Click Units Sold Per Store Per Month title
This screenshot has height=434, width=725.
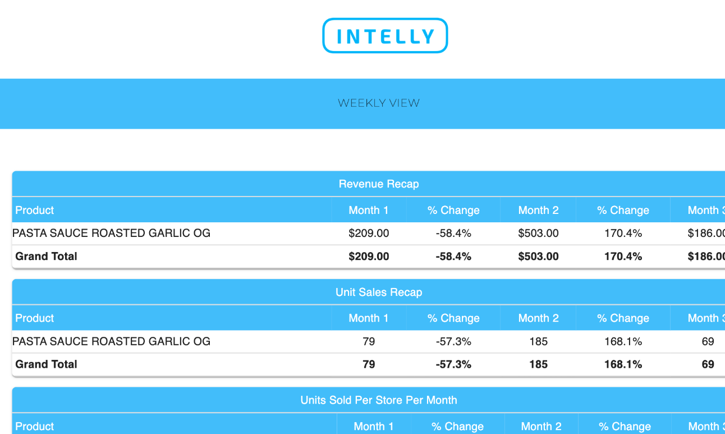click(x=379, y=400)
